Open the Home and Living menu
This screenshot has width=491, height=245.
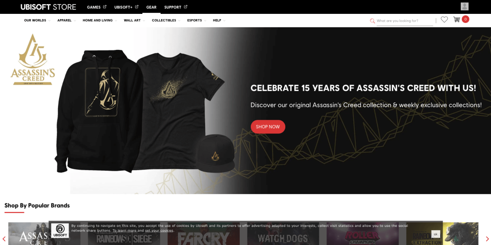(100, 20)
